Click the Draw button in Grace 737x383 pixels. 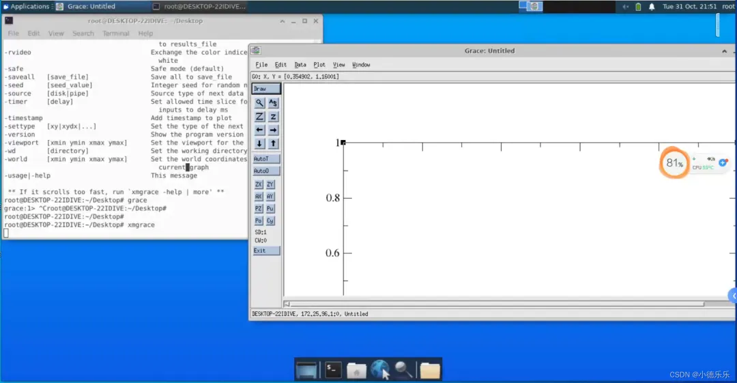tap(266, 89)
